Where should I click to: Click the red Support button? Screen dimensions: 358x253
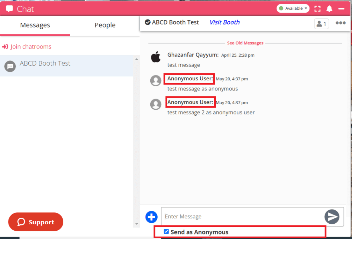coord(36,222)
